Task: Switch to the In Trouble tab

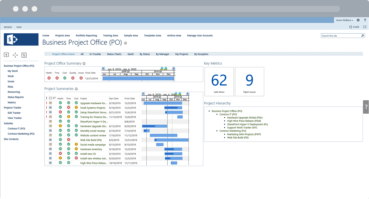Action: (x=95, y=54)
